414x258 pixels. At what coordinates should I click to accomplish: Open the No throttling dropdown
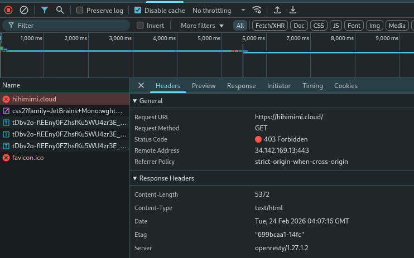tap(219, 10)
